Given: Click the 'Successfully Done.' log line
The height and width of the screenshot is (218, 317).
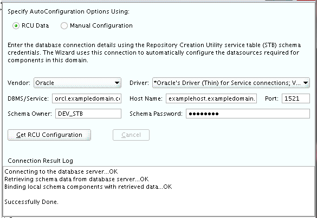Looking at the screenshot, I should tap(31, 202).
